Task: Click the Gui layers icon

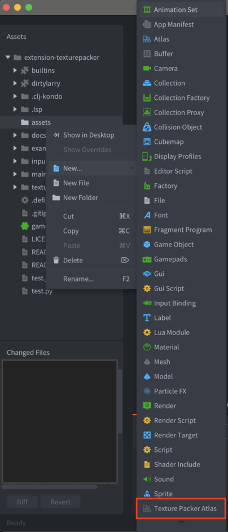Action: click(147, 274)
